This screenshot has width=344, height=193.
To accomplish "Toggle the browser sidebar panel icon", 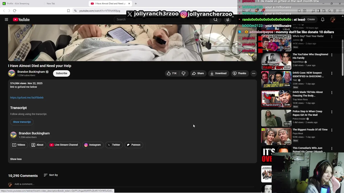I will 318,11.
